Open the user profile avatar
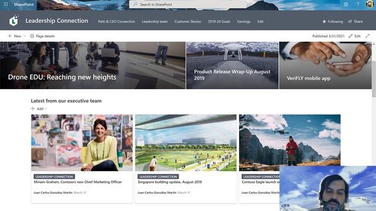This screenshot has width=376, height=211. pyautogui.click(x=370, y=4)
